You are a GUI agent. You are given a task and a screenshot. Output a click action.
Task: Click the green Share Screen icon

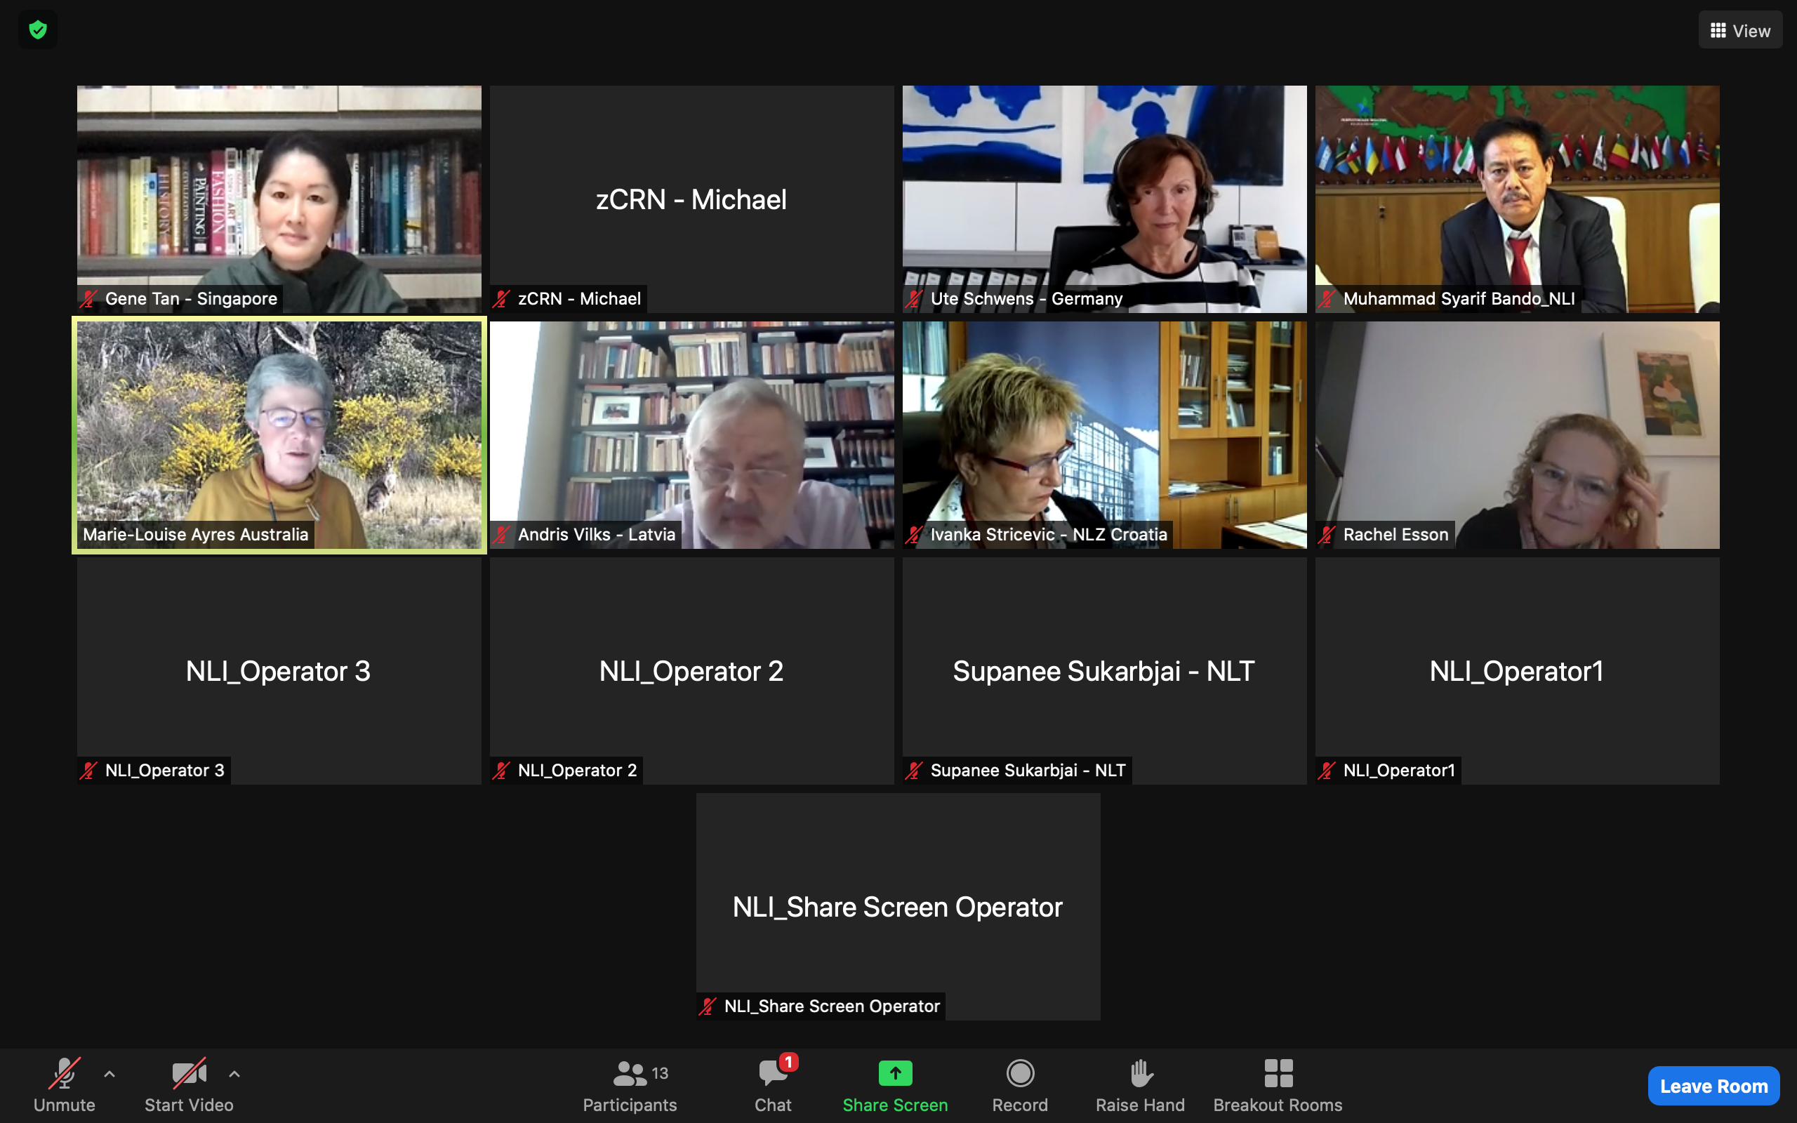click(895, 1073)
